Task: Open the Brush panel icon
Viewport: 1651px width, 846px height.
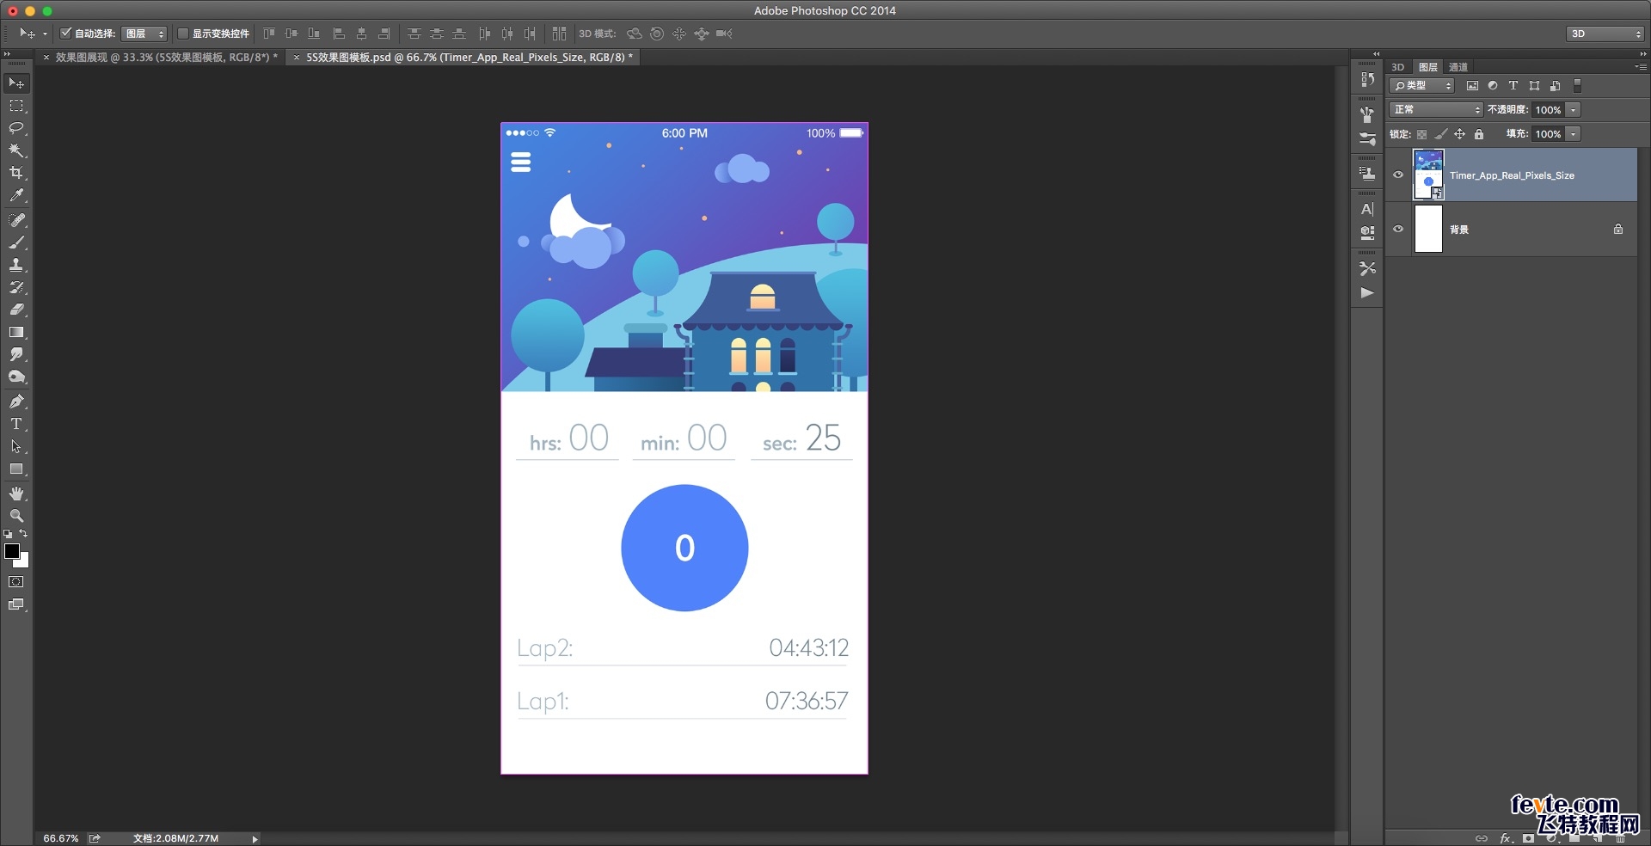Action: 1367,138
